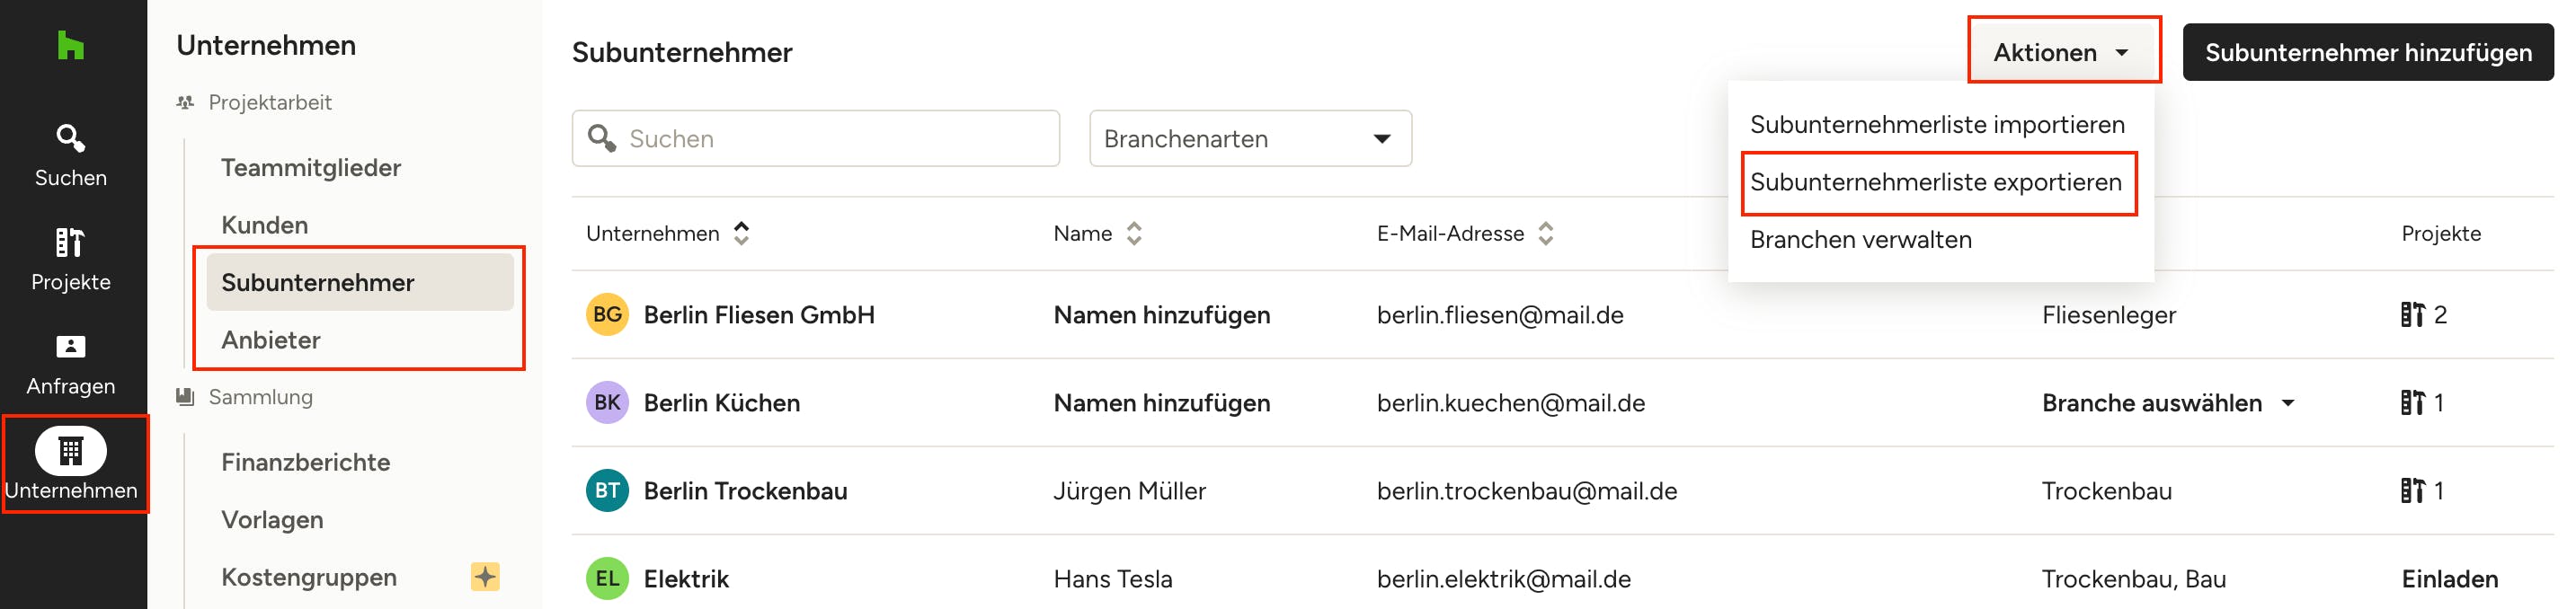Select Subunternehmer in the sidebar
Image resolution: width=2576 pixels, height=609 pixels.
click(x=360, y=282)
